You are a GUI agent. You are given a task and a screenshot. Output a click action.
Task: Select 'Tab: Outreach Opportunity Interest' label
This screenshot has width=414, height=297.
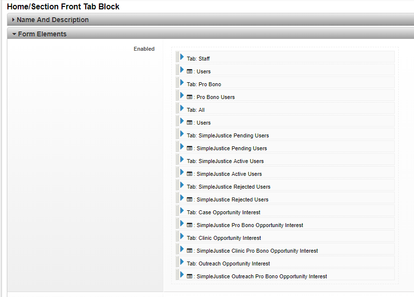pos(228,264)
